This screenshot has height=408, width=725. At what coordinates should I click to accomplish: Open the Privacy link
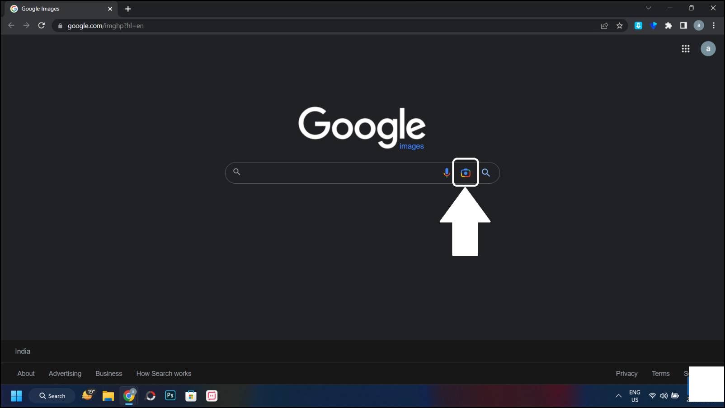pos(626,374)
